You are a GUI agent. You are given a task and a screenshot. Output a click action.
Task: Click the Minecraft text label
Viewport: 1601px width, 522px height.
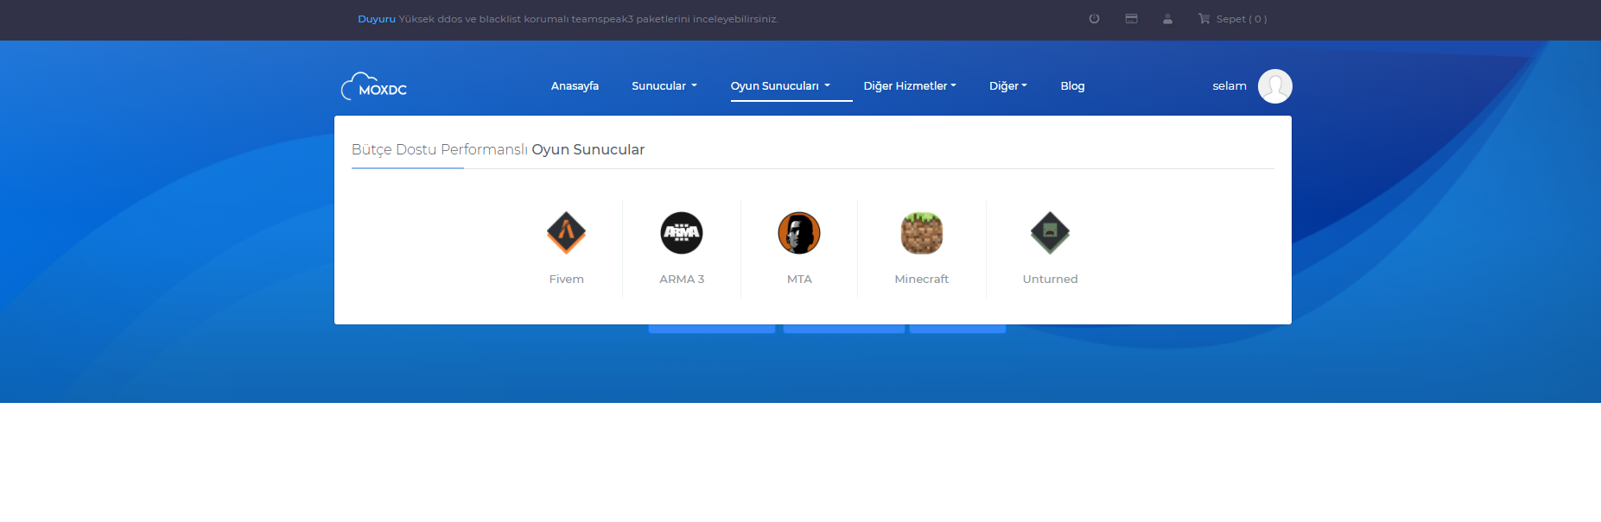click(x=921, y=280)
